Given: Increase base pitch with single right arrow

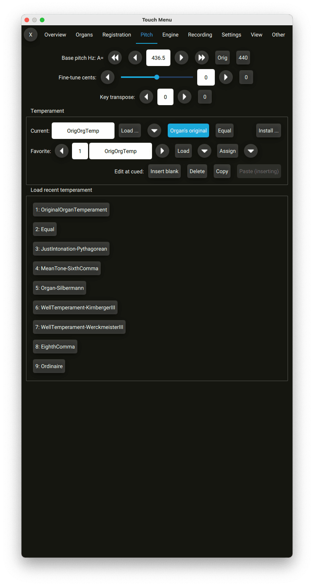Looking at the screenshot, I should tap(182, 58).
